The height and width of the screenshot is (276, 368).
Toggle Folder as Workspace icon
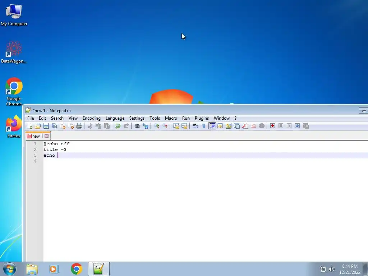click(x=253, y=126)
